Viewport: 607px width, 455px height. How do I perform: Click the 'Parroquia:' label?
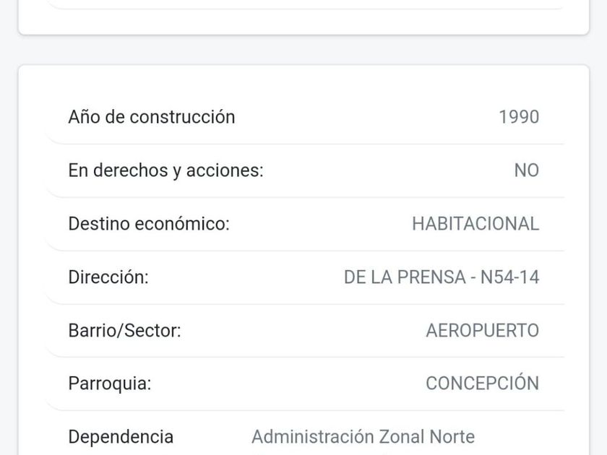click(110, 383)
